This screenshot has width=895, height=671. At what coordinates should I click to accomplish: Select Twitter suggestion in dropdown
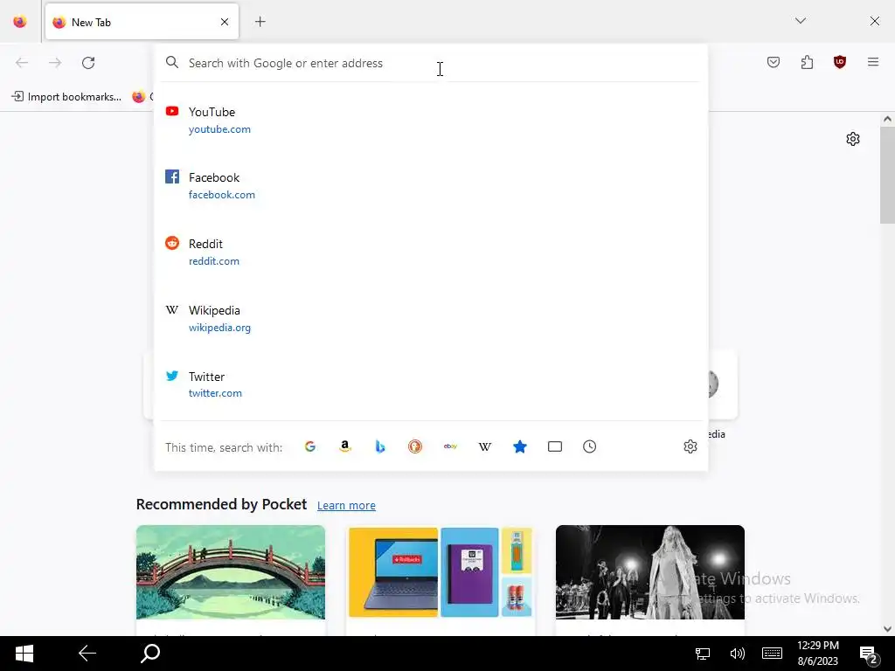[x=431, y=384]
